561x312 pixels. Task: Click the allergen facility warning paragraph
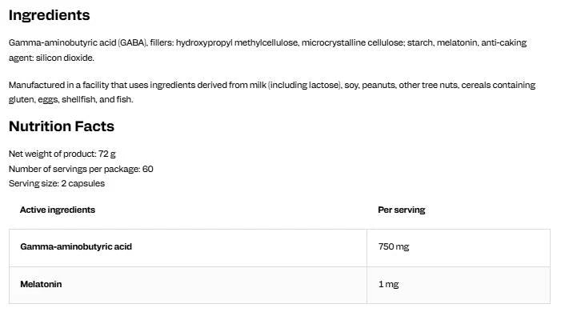pyautogui.click(x=272, y=92)
